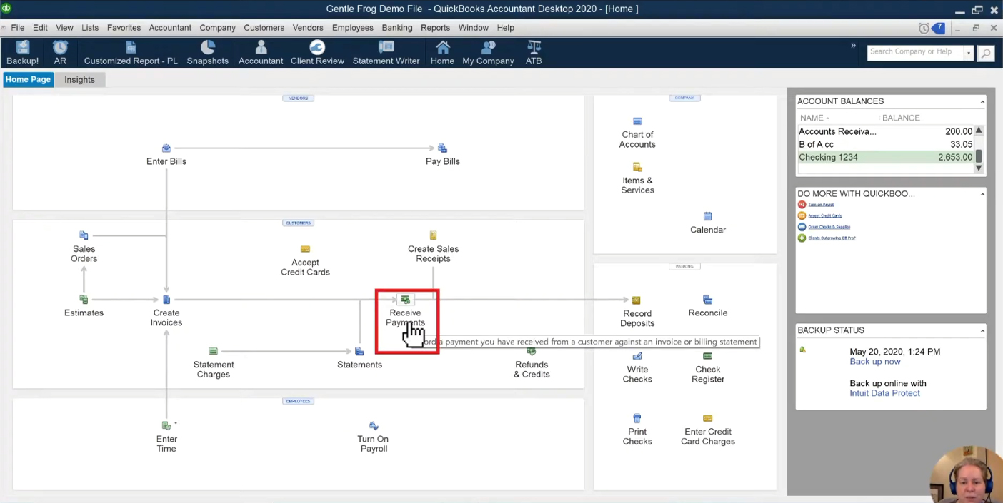Open ATB toolbar item
Screen dimensions: 1003x503
534,53
